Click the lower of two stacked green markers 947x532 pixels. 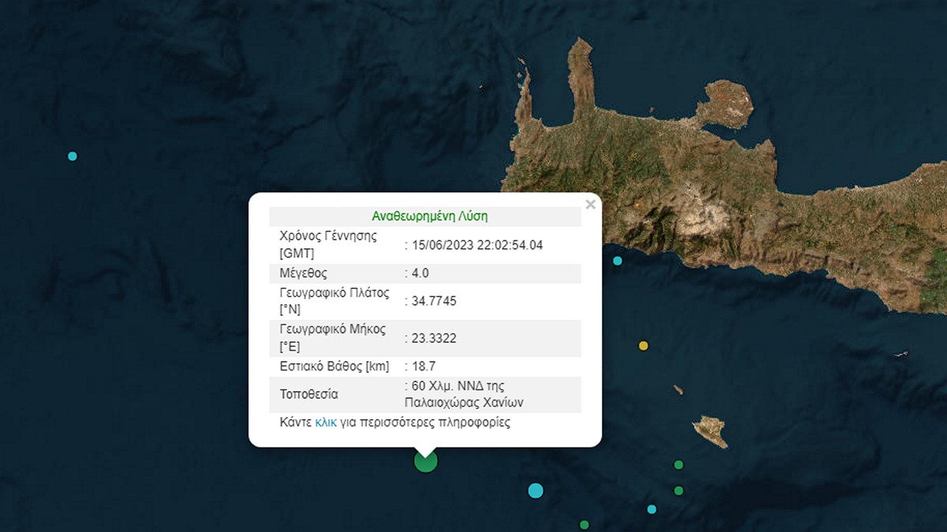(x=679, y=491)
